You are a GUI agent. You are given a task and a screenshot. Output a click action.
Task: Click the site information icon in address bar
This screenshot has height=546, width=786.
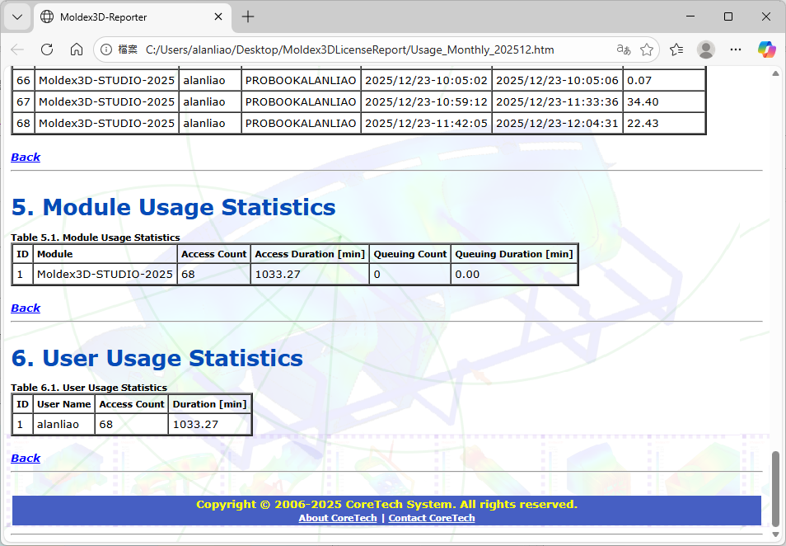(x=106, y=49)
